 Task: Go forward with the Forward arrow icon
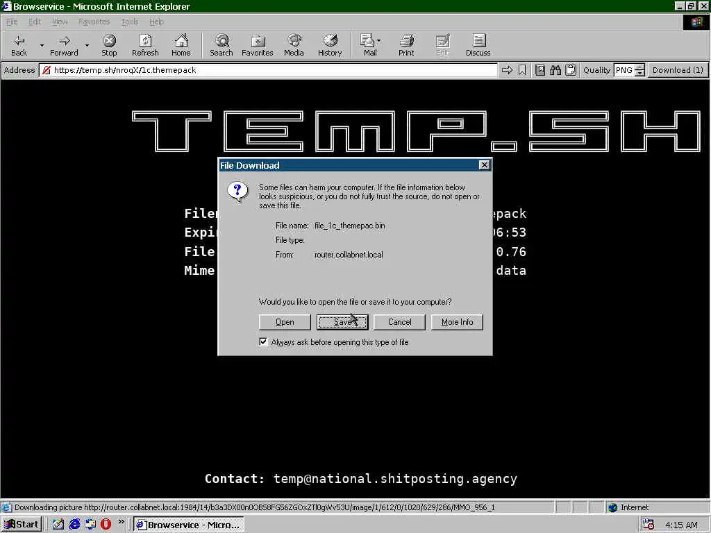(65, 41)
